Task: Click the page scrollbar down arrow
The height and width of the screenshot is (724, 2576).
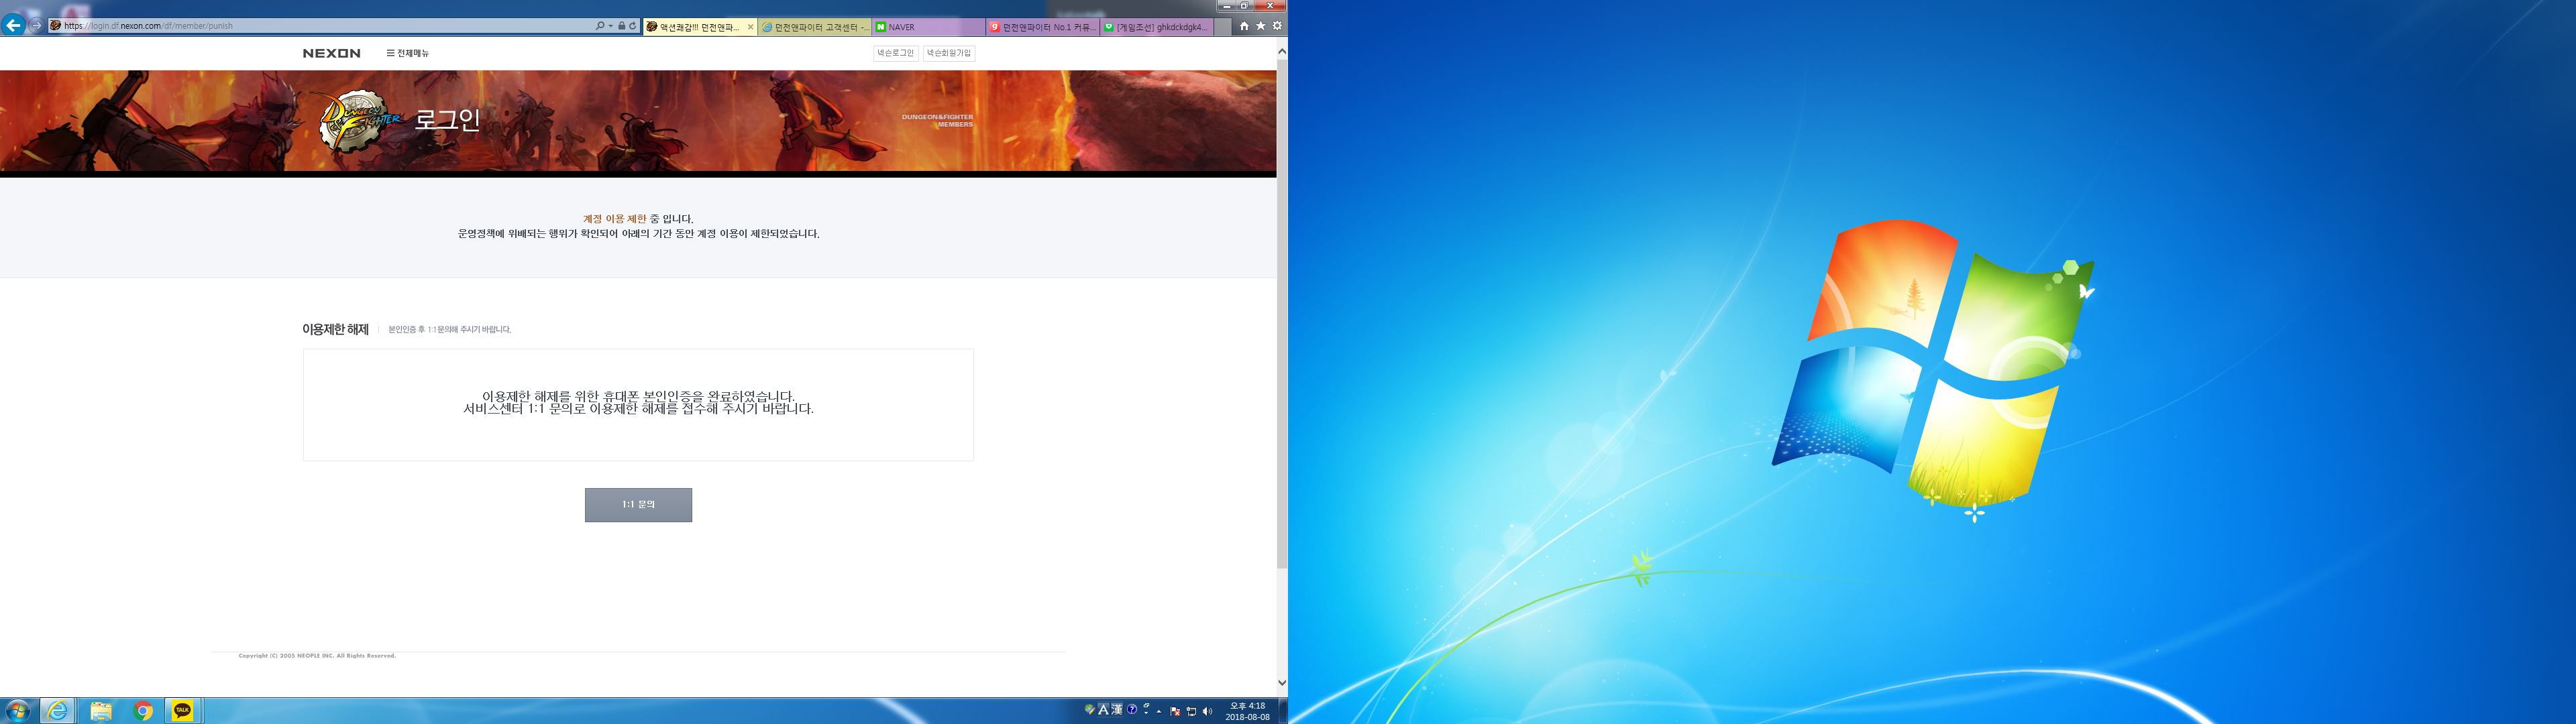Action: click(1281, 683)
